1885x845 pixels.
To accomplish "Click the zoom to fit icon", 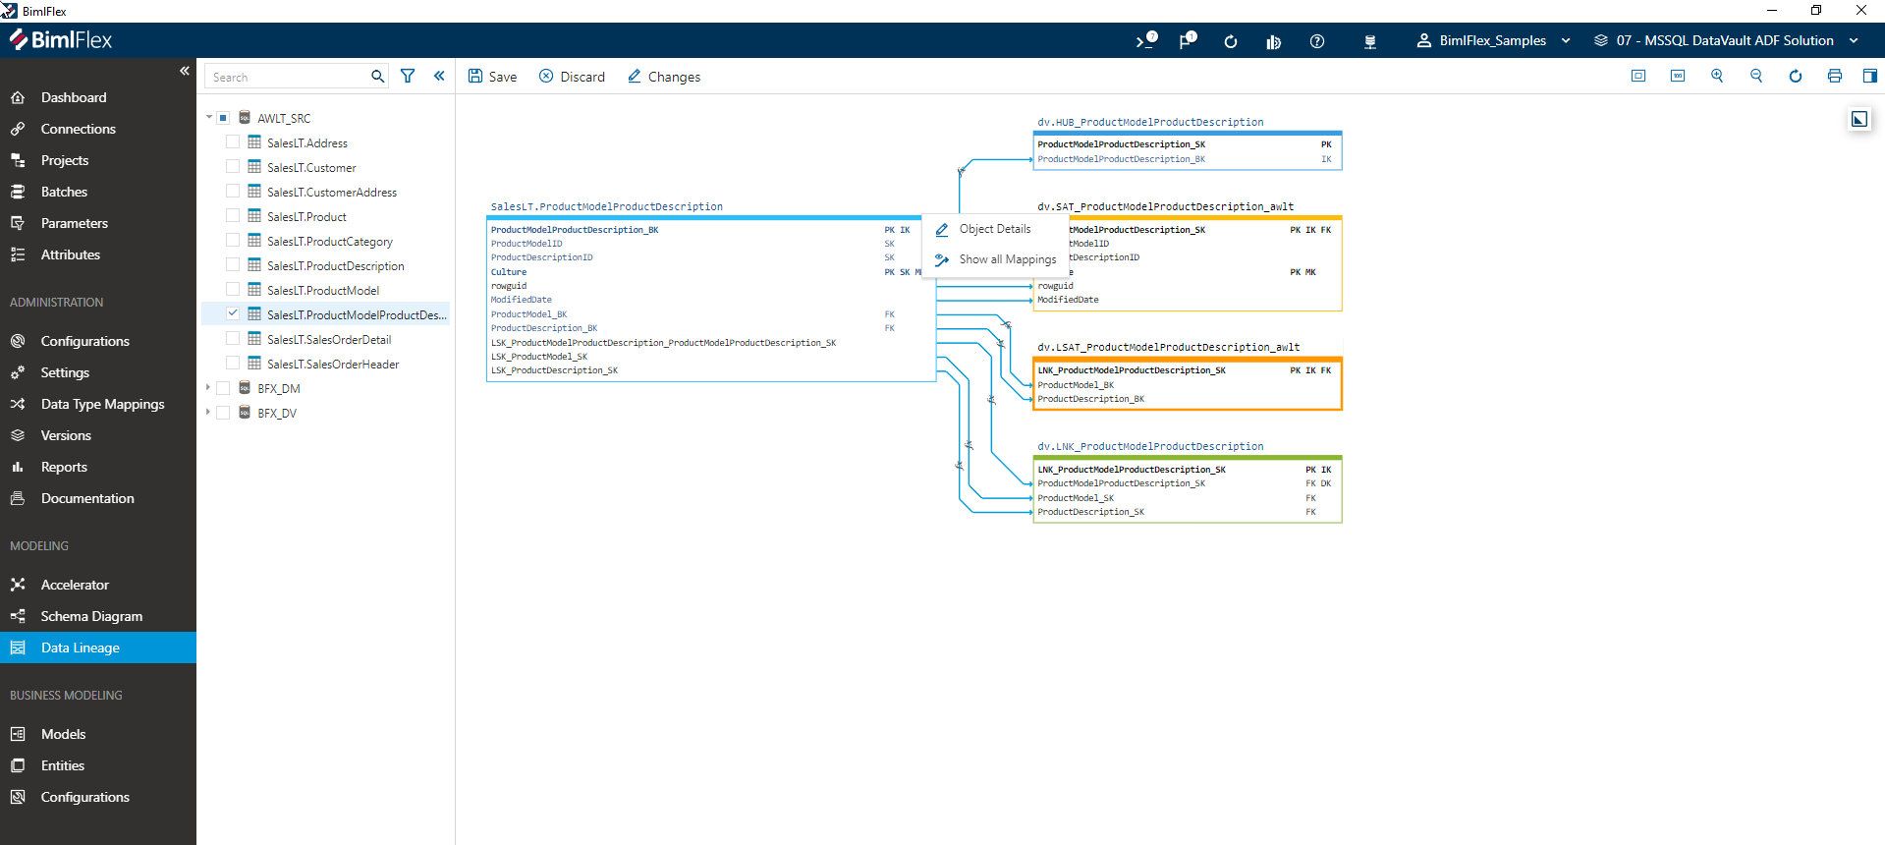I will (x=1638, y=76).
